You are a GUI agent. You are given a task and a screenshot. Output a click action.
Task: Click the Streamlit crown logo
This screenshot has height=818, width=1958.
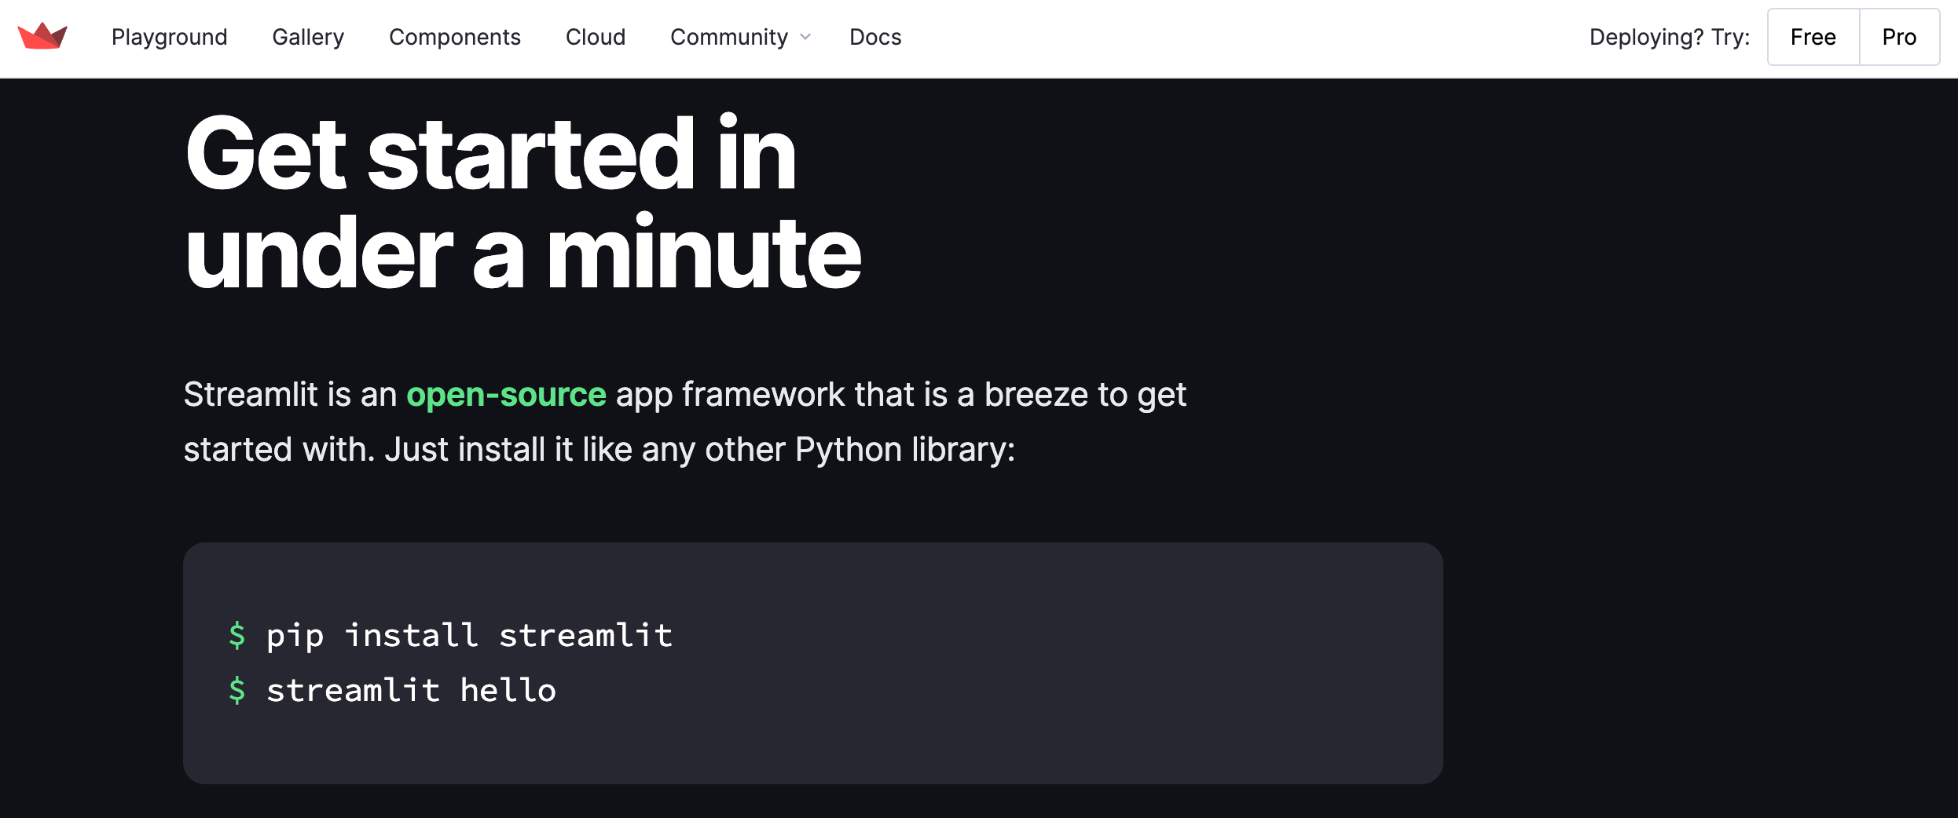click(x=42, y=36)
